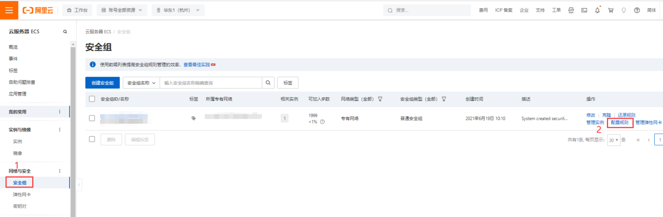Click the 标签 filter button

point(287,83)
